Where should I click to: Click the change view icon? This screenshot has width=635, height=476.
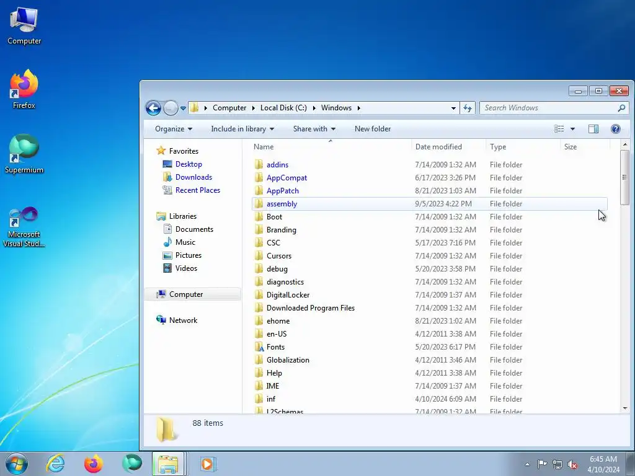559,129
